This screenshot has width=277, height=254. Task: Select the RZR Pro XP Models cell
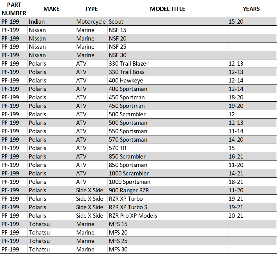(x=167, y=216)
